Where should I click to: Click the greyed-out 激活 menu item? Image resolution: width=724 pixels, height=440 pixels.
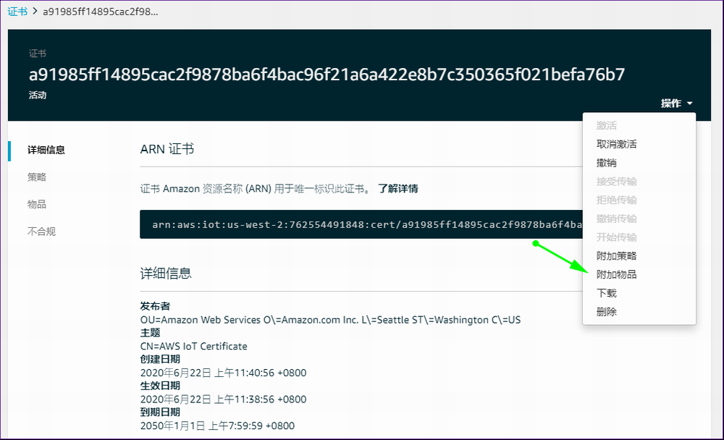[607, 126]
